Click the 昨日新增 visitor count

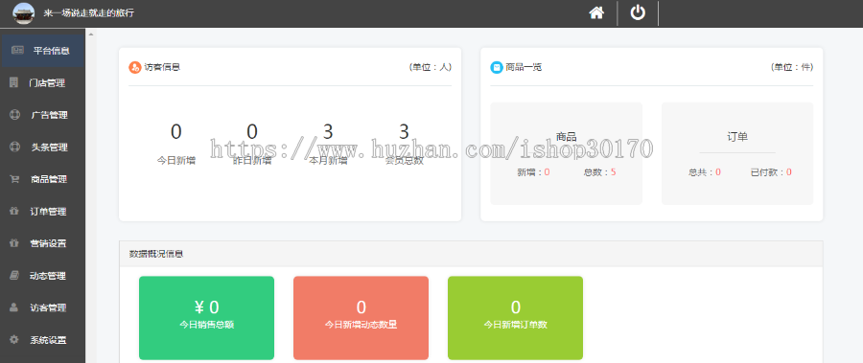[252, 132]
